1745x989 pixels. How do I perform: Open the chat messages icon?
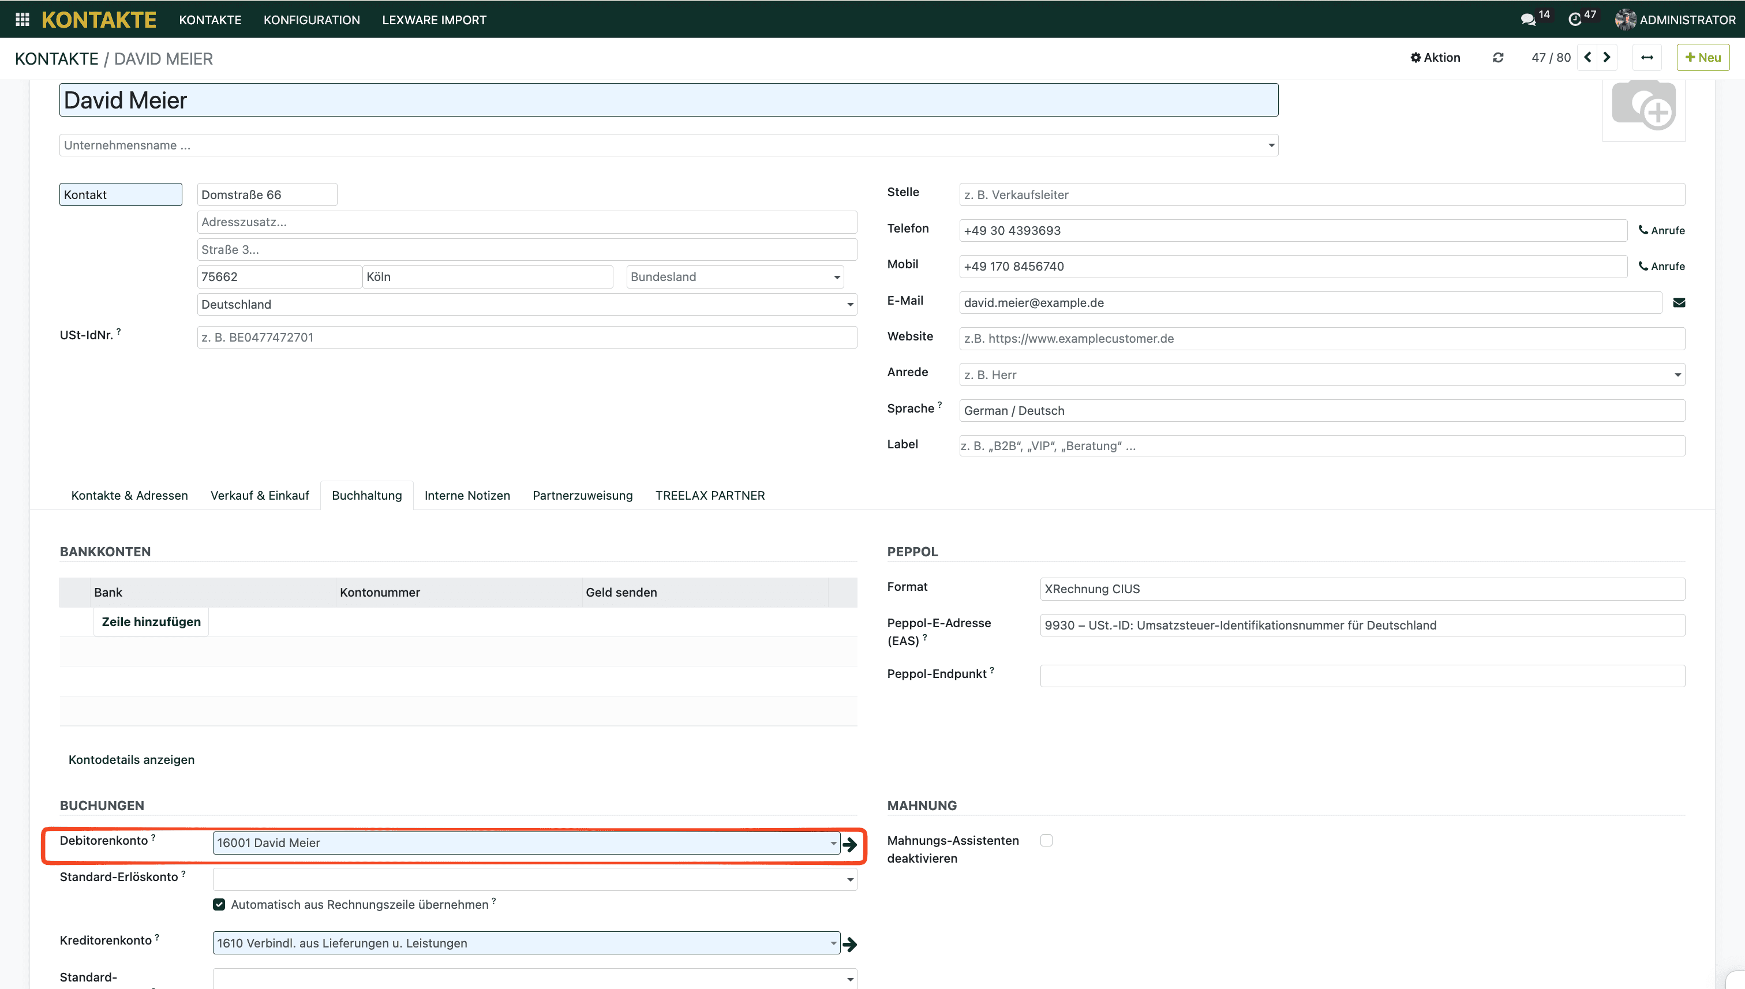[1527, 20]
